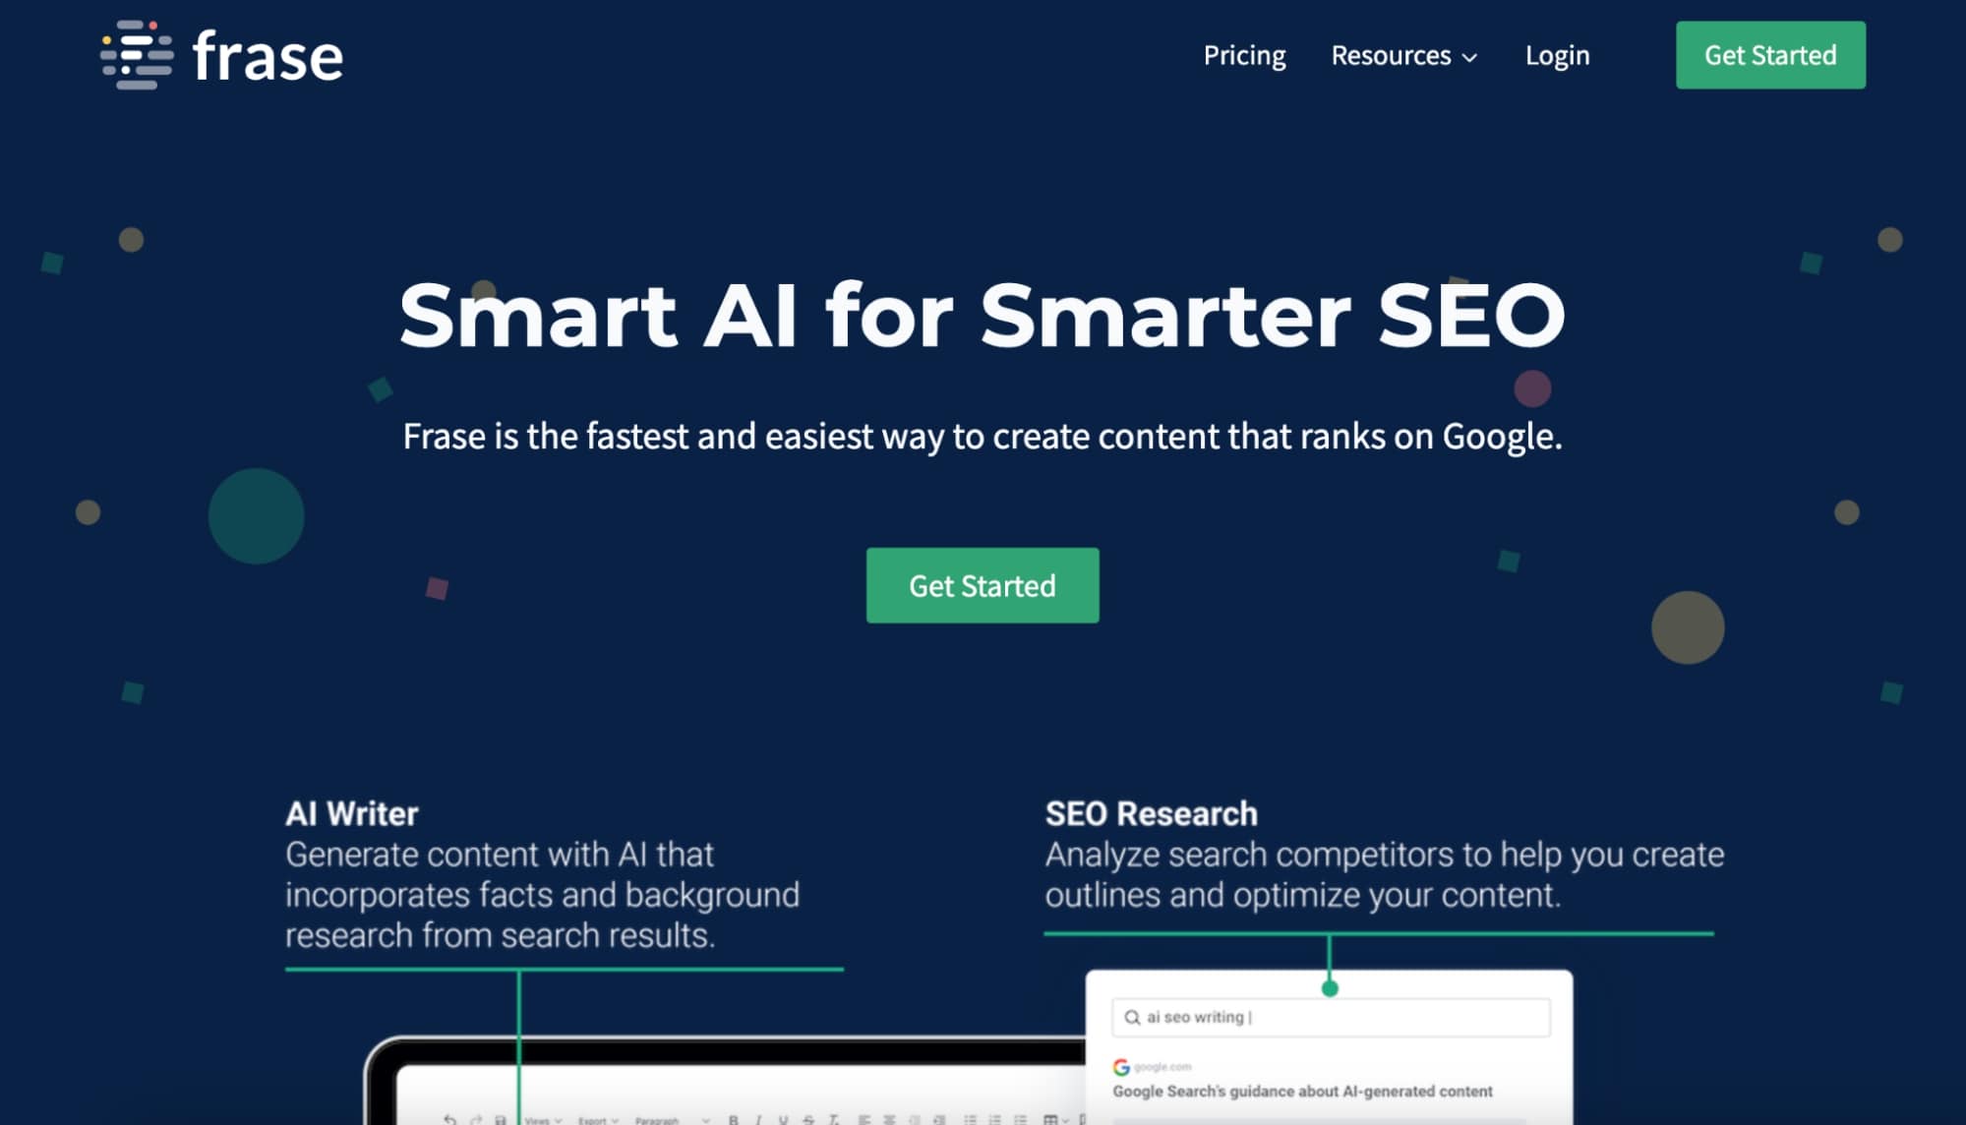The image size is (1966, 1125).
Task: Click the magnifier search icon
Action: click(x=1132, y=1017)
